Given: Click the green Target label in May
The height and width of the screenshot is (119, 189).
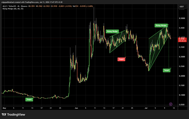Looking at the screenshot, I should pos(29,100).
